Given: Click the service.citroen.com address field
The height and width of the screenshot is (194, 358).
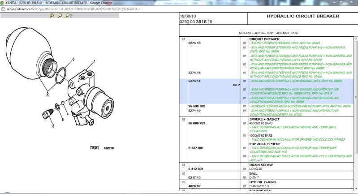Looking at the screenshot, I should pos(73,9).
